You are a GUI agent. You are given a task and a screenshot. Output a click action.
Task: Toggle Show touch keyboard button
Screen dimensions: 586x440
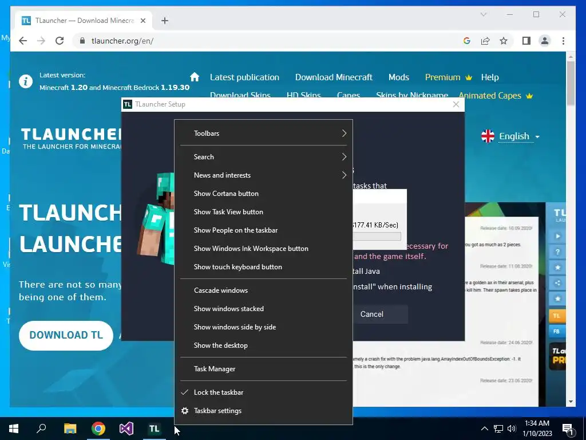(x=263, y=267)
